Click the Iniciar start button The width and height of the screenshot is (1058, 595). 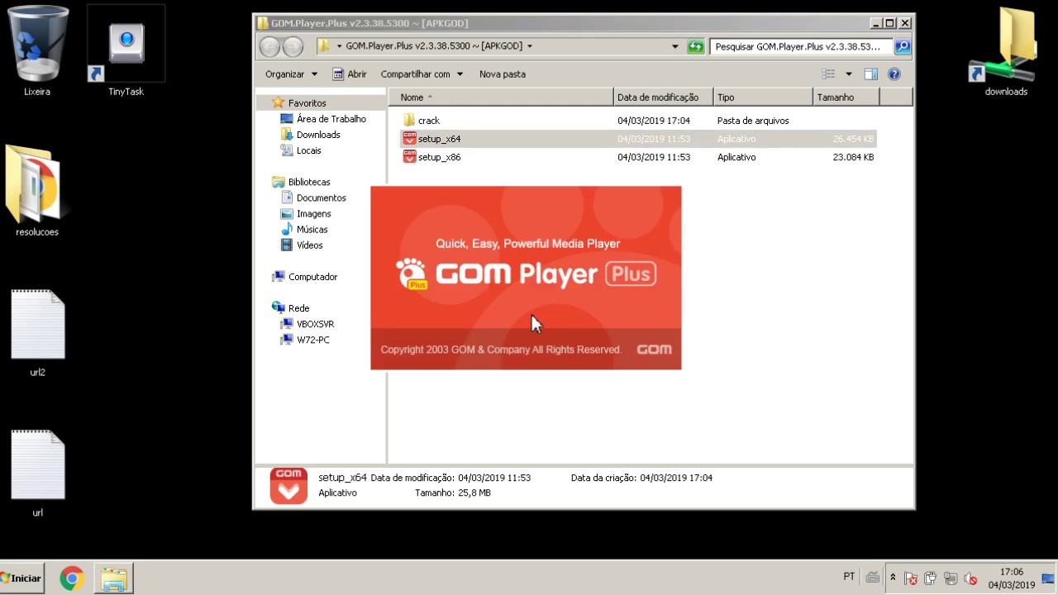click(x=21, y=578)
